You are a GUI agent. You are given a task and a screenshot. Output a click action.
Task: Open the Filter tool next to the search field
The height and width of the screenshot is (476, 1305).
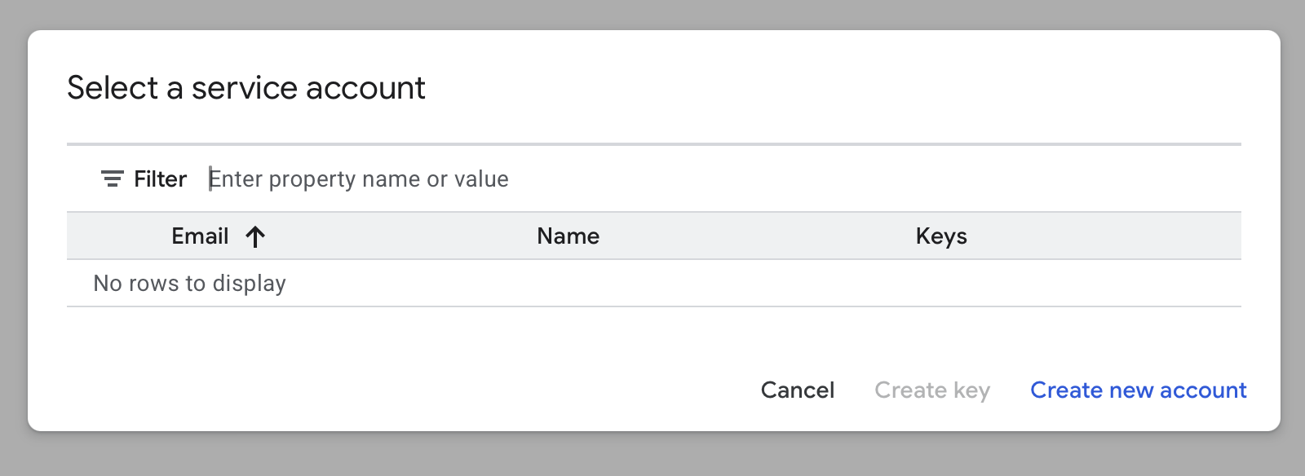pos(145,178)
